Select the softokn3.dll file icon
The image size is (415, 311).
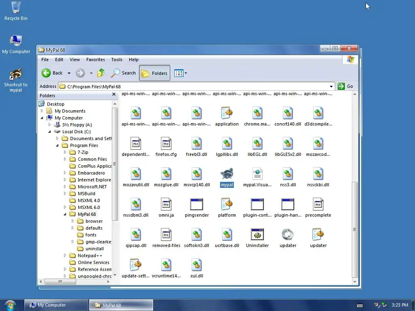click(x=197, y=234)
